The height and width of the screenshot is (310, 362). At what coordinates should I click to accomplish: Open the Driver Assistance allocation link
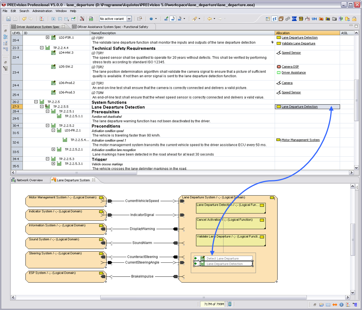tap(293, 72)
